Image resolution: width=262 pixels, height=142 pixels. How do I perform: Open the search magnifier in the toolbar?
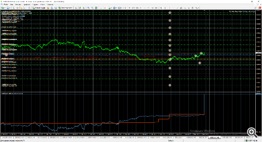click(x=256, y=8)
